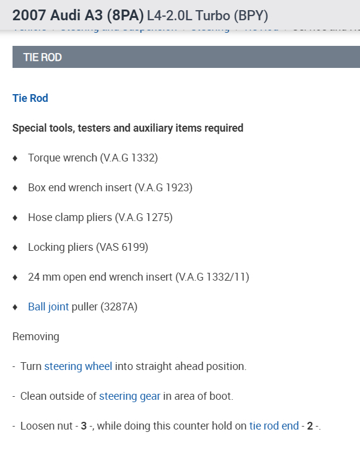Screen dimensions: 360x451
Task: Open the Steering and Suspension breadcrumb
Action: (119, 29)
